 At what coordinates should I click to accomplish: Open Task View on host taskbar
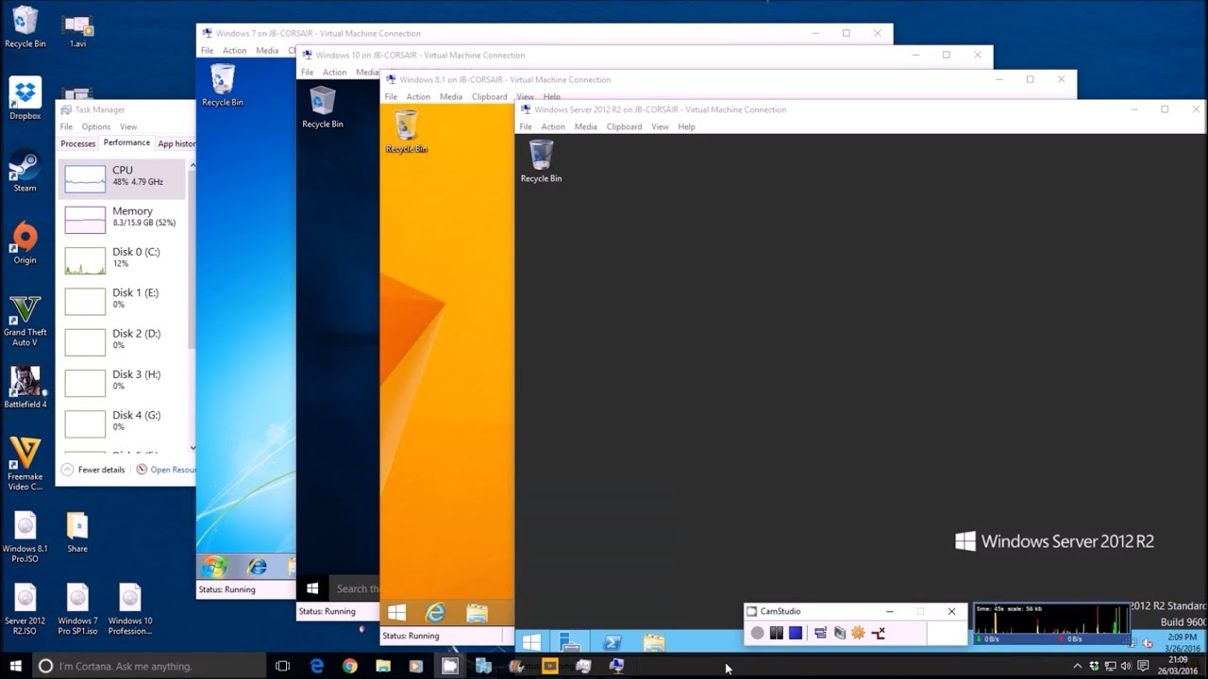click(x=282, y=666)
